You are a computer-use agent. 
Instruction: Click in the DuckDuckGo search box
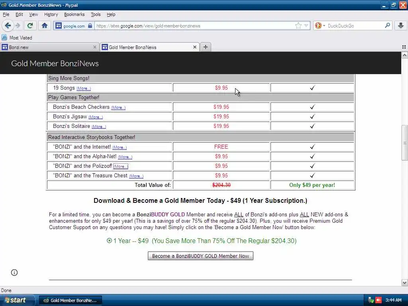click(355, 26)
